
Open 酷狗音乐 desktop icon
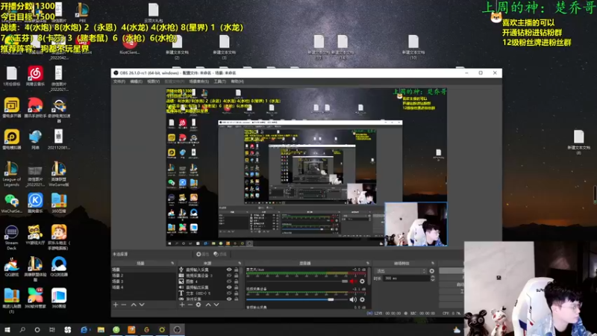click(x=35, y=202)
